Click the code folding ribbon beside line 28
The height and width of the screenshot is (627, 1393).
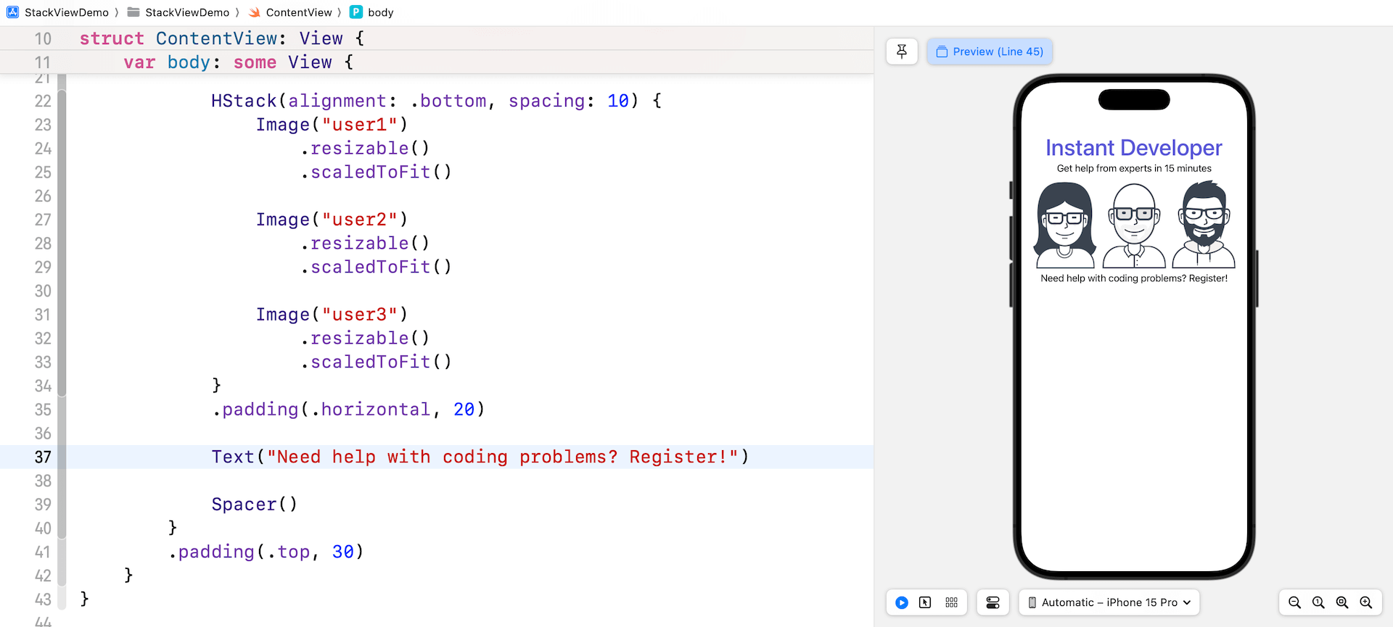click(62, 244)
